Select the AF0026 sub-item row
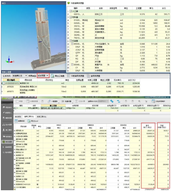 click(x=71, y=87)
